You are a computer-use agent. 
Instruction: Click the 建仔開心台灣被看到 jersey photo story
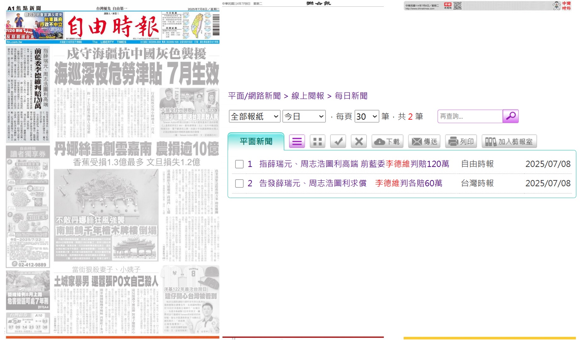[190, 299]
